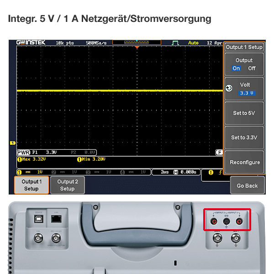Click the 10k pts record length text
This screenshot has height=274, width=274.
point(65,43)
